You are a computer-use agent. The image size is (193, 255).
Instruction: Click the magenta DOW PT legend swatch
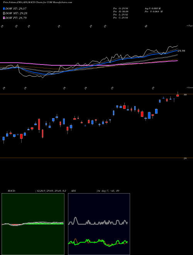click(4, 18)
